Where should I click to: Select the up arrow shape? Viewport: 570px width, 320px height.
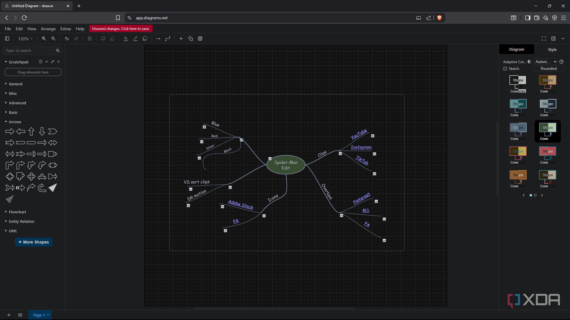pyautogui.click(x=31, y=131)
